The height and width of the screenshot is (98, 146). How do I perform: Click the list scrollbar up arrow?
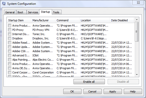pyautogui.click(x=137, y=20)
